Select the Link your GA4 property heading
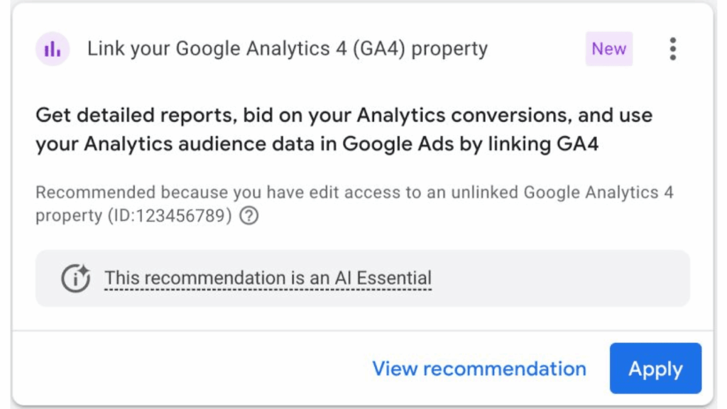The width and height of the screenshot is (727, 409). [287, 48]
